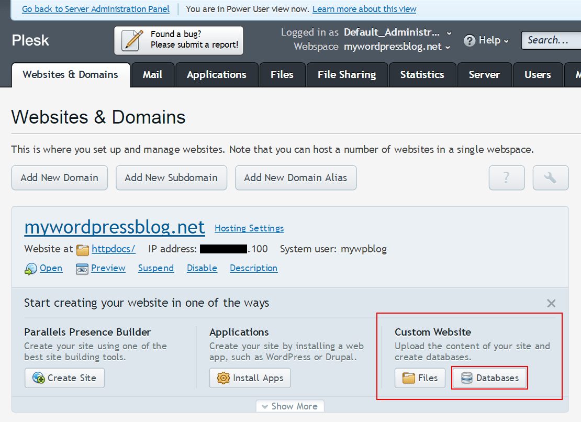This screenshot has height=422, width=581.
Task: Open the Statistics tab
Action: [x=422, y=74]
